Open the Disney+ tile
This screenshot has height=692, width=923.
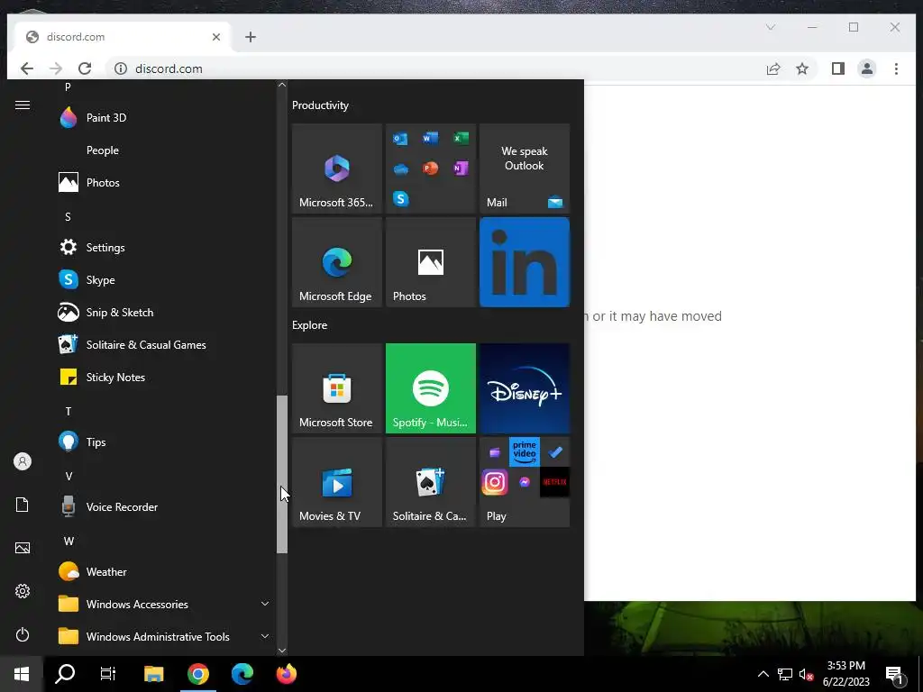tap(525, 388)
